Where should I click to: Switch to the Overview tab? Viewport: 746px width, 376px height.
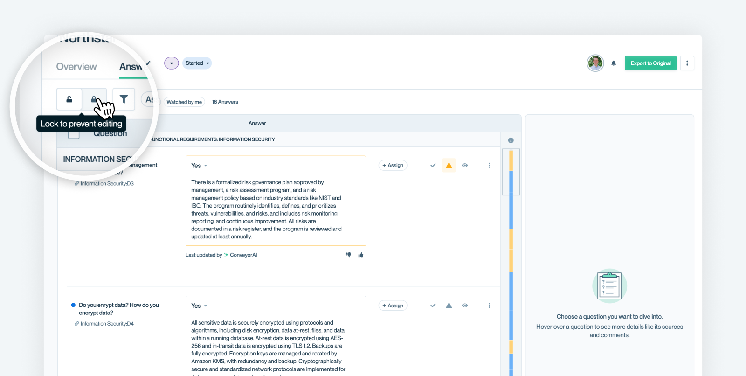(76, 67)
